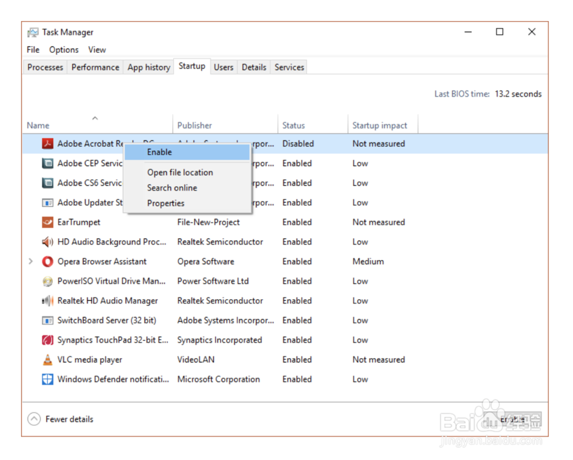Select Synaptics TouchPad 32-bit E... entry

pyautogui.click(x=113, y=340)
